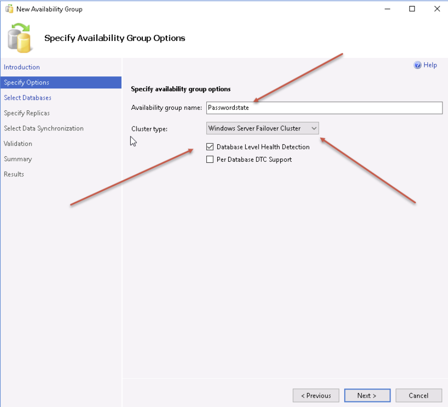Minimize the New Availability Group window
The height and width of the screenshot is (407, 448).
point(387,9)
